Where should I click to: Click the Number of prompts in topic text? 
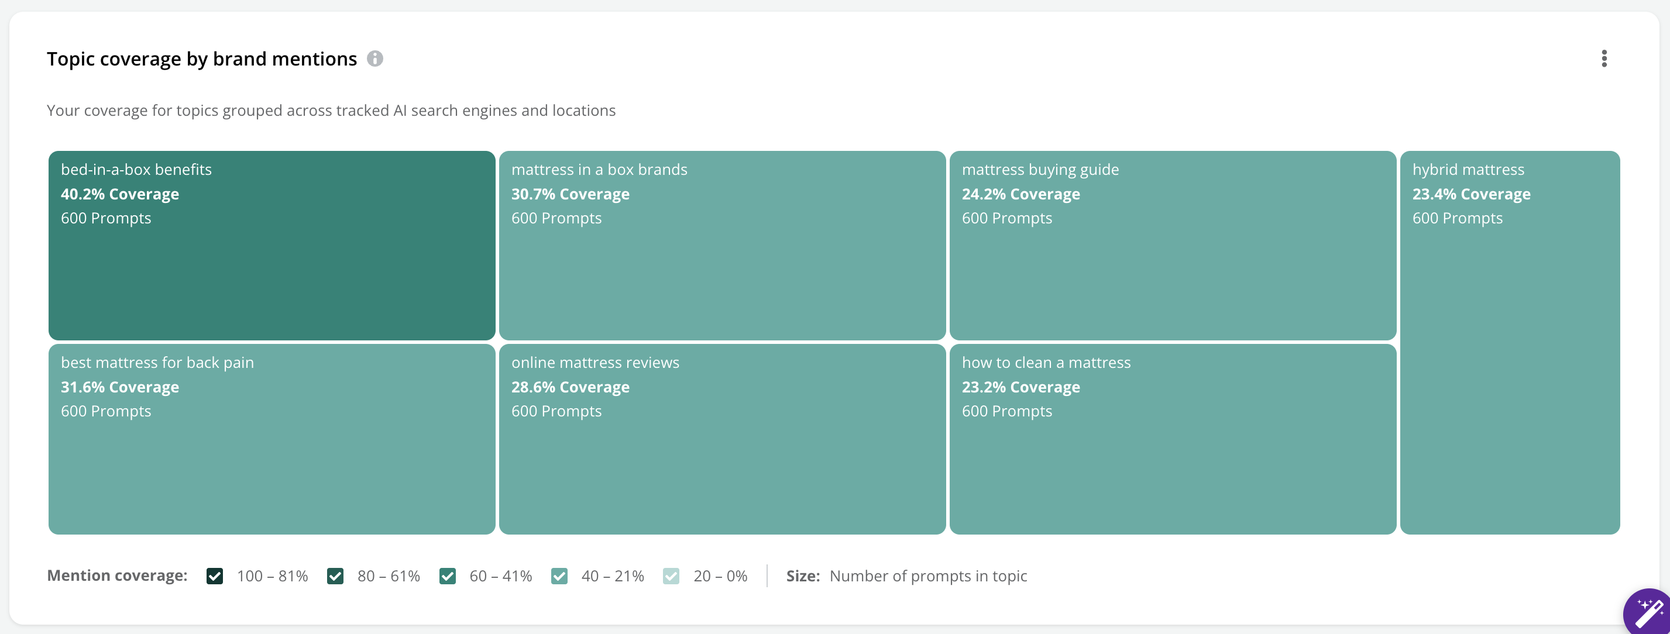929,576
